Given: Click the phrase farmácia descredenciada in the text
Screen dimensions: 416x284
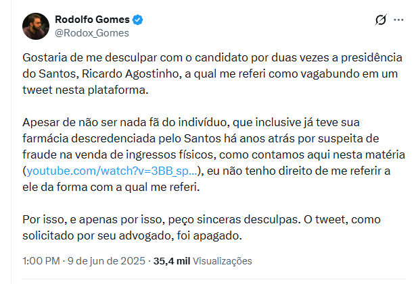Looking at the screenshot, I should point(89,138).
